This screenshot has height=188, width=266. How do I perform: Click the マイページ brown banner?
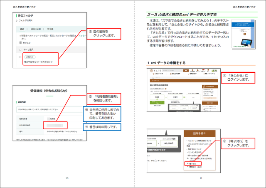(184, 81)
